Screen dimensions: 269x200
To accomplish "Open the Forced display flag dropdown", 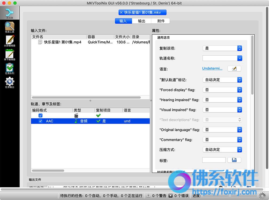I will [222, 90].
